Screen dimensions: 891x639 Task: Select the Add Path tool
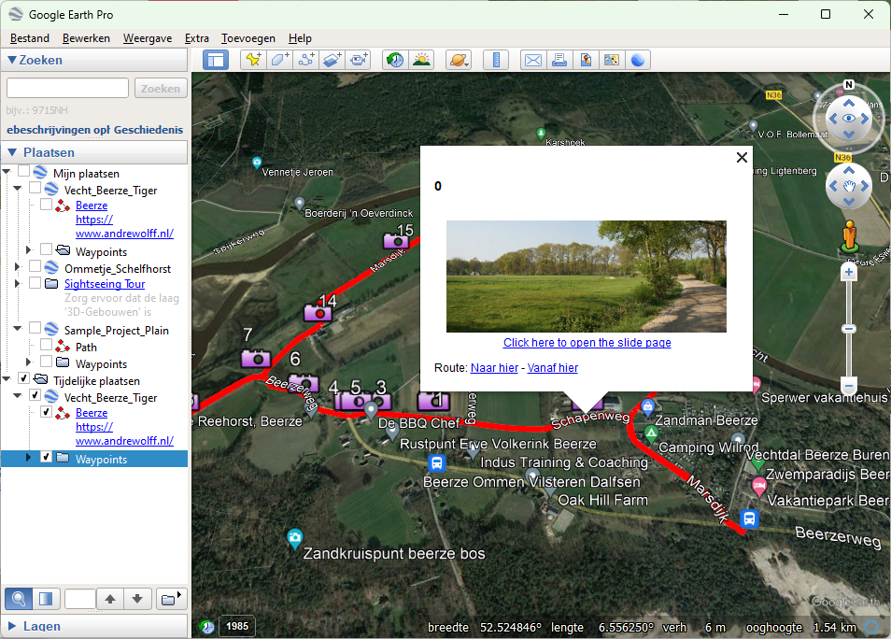point(306,60)
